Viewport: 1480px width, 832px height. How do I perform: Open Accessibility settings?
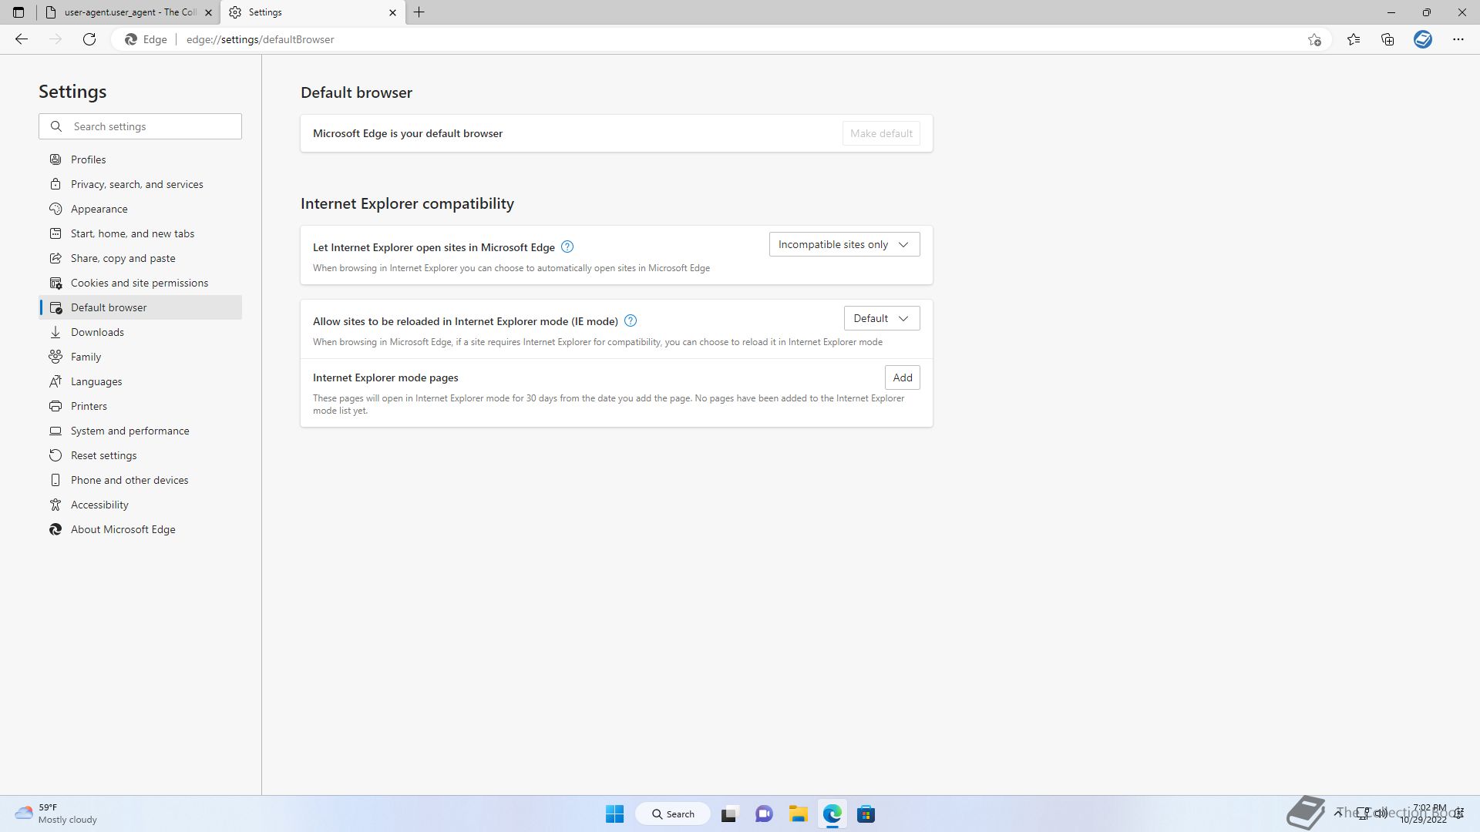coord(140,505)
